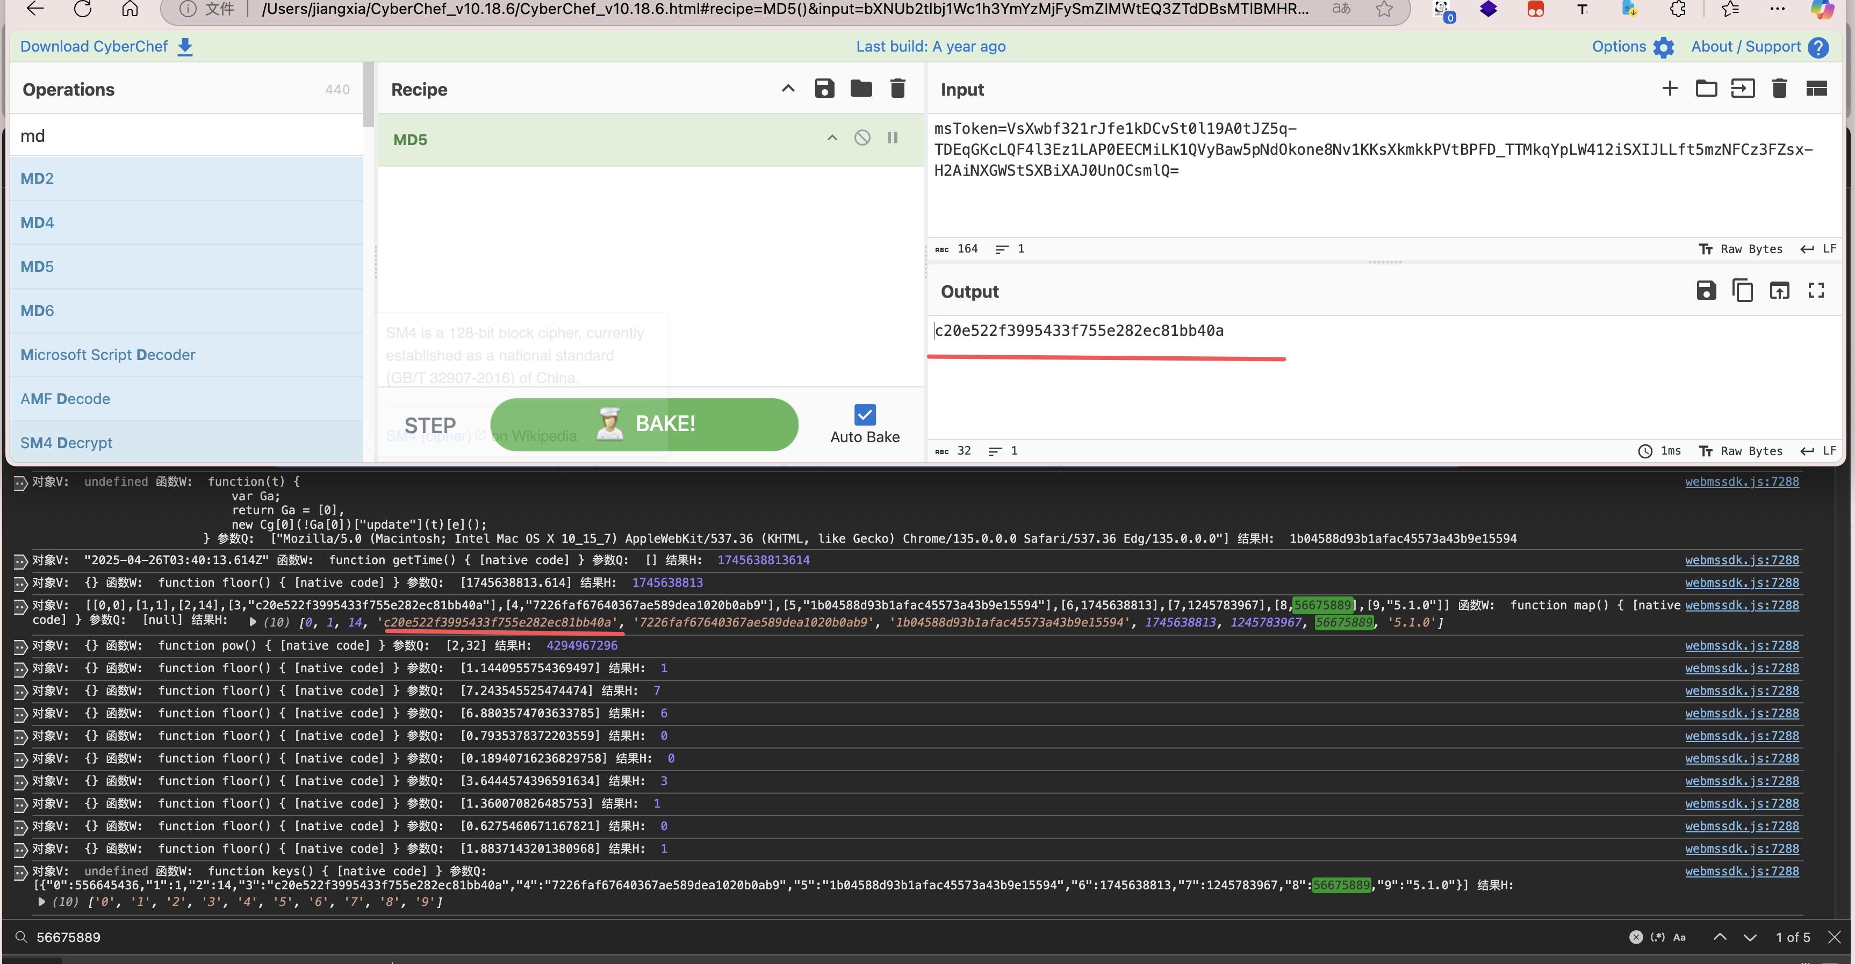The image size is (1855, 964).
Task: Select AMF Decode operation
Action: [186, 398]
